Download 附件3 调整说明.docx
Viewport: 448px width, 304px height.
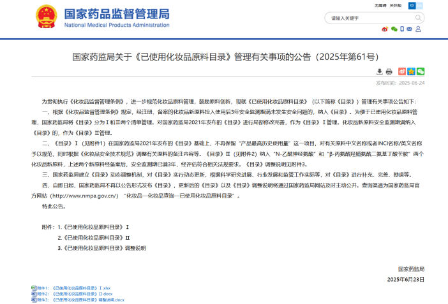(x=81, y=300)
